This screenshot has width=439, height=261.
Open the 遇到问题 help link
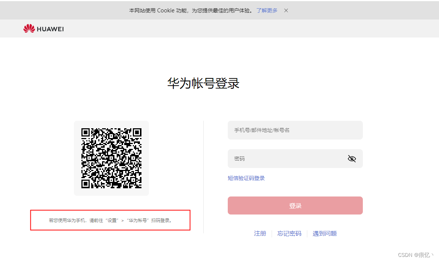[x=325, y=234]
